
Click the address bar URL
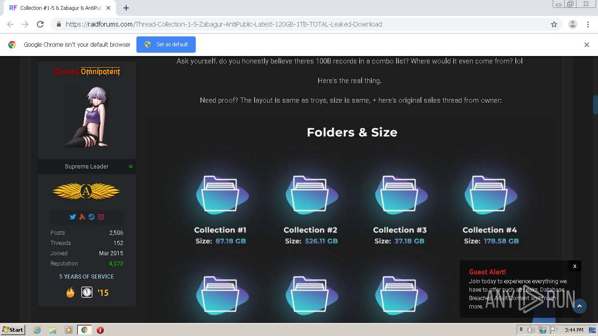click(x=224, y=24)
